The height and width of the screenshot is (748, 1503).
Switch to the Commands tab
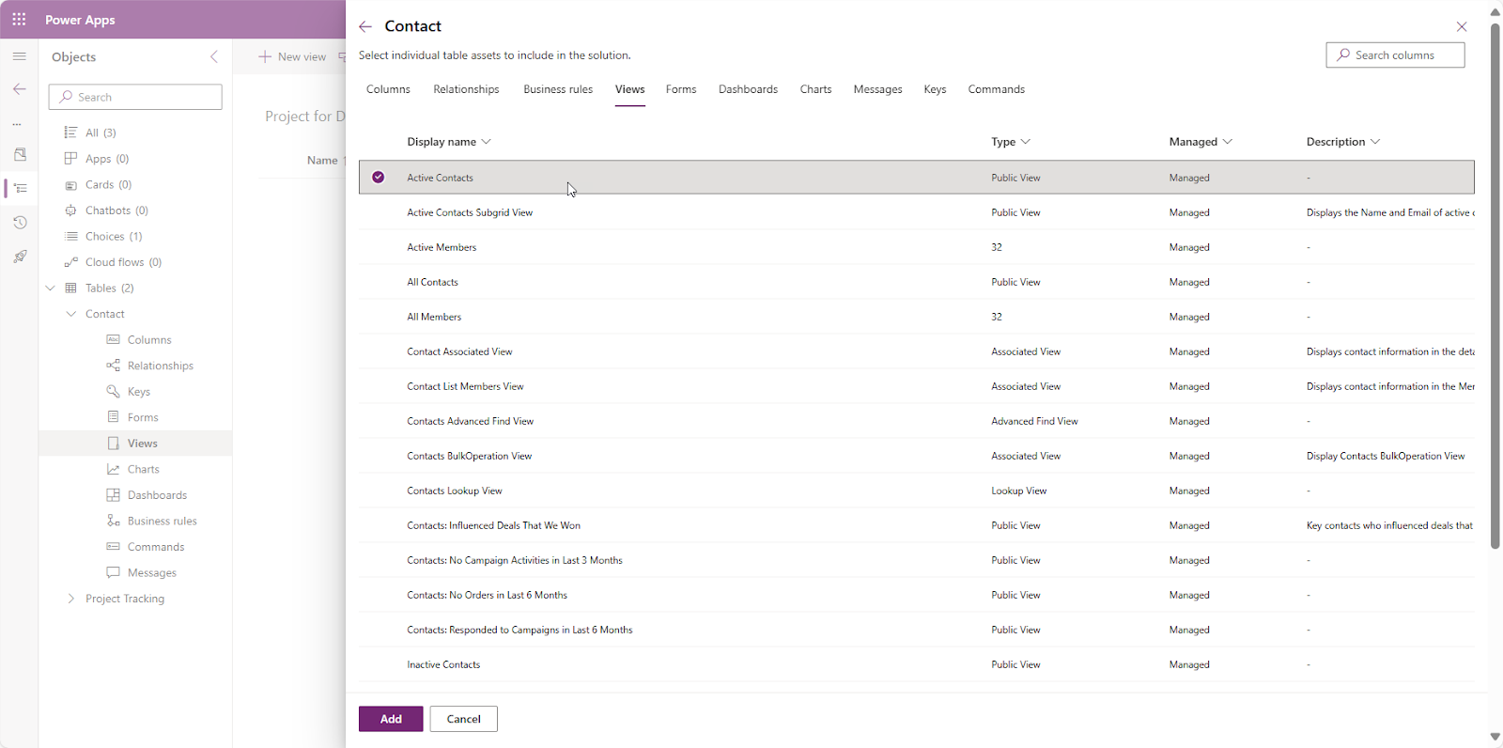pyautogui.click(x=997, y=89)
